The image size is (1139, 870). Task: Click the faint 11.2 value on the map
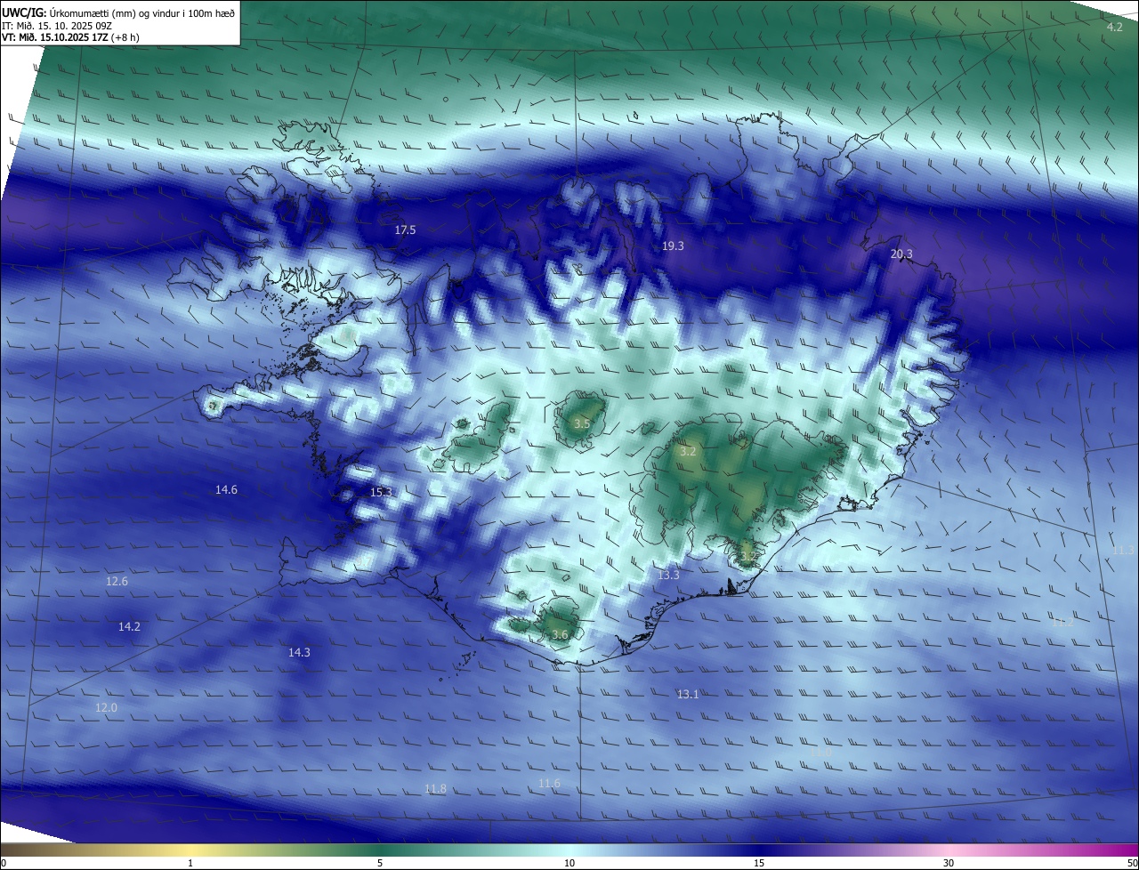1062,622
